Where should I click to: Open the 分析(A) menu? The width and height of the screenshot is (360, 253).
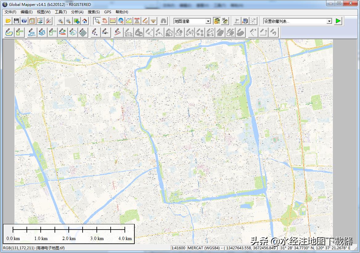pos(77,12)
